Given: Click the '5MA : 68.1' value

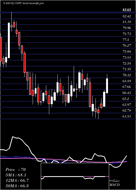Looking at the screenshot, I should [16, 175].
